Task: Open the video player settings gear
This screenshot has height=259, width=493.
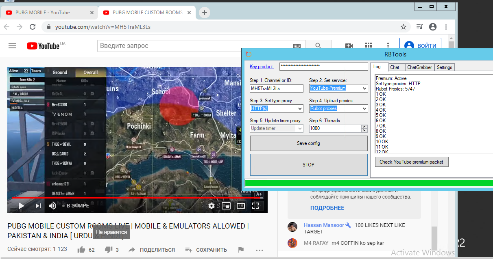Action: [x=212, y=206]
